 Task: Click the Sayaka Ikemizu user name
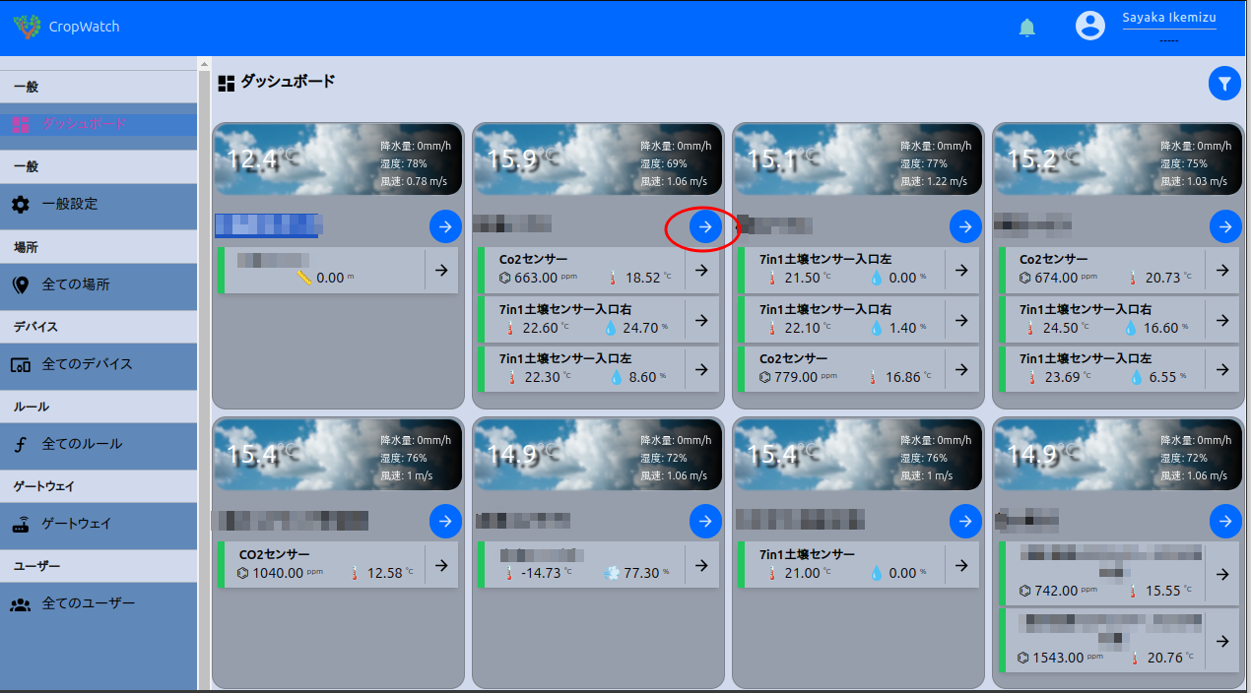pyautogui.click(x=1168, y=19)
